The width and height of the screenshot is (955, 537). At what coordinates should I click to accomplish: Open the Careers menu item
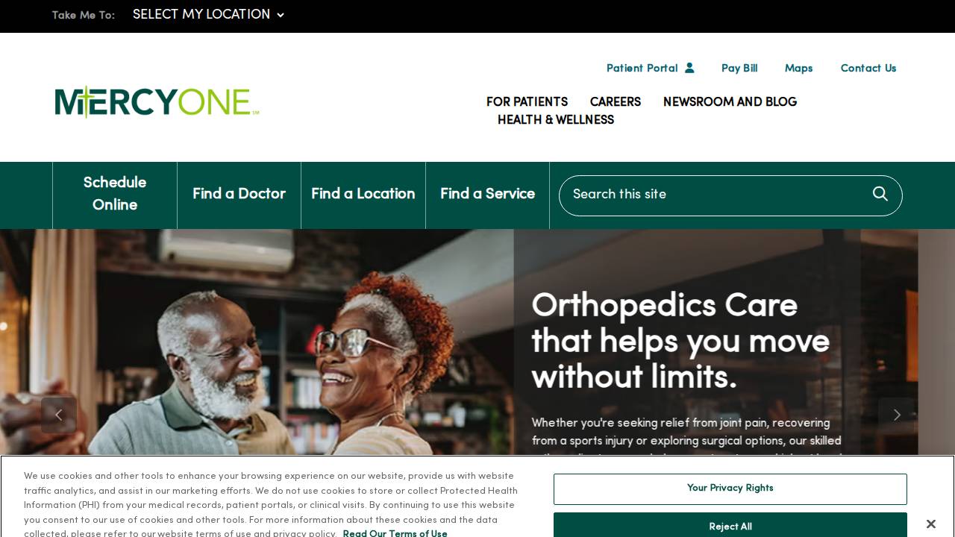[x=616, y=102]
